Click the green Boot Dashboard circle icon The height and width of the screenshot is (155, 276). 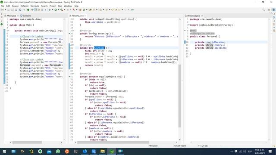[x=28, y=10]
